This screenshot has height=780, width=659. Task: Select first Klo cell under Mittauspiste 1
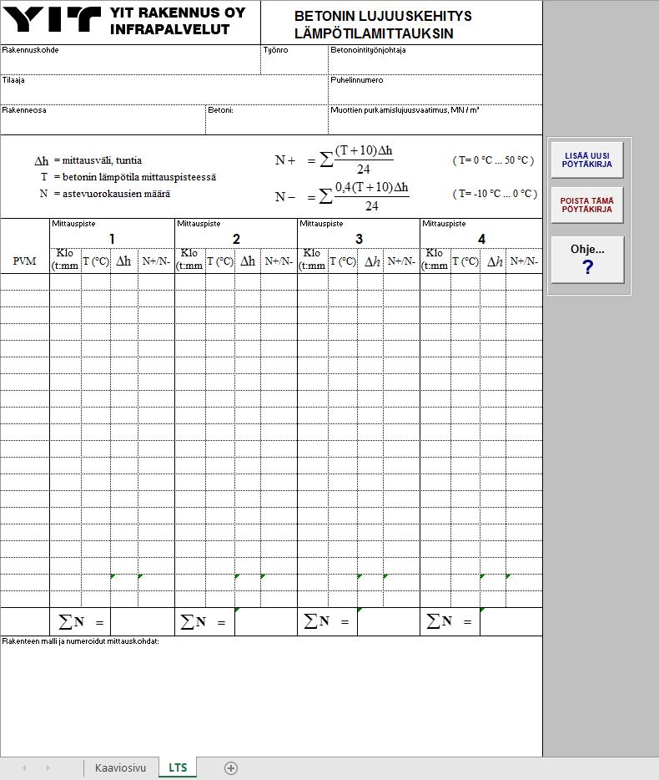pyautogui.click(x=66, y=282)
